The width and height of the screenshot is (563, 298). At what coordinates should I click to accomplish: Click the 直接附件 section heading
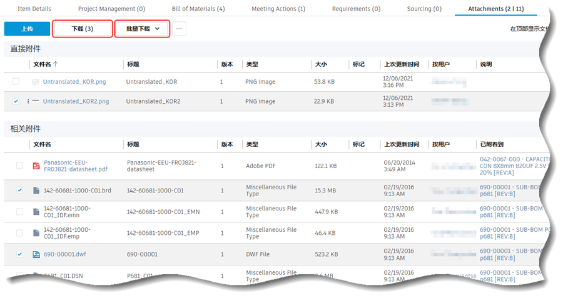tap(25, 49)
